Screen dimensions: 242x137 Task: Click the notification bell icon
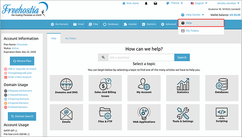coord(146,3)
